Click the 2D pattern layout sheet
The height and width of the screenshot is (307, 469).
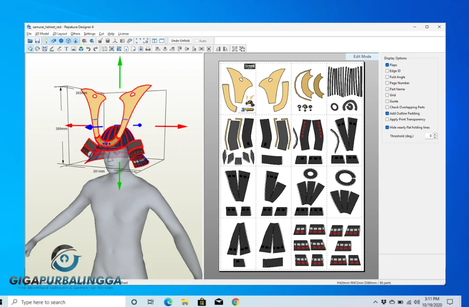[291, 166]
